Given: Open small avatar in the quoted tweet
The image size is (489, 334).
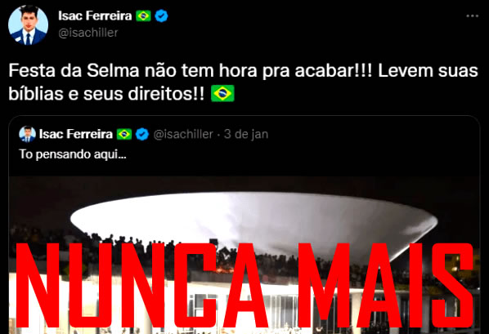Looking at the screenshot, I should pyautogui.click(x=28, y=134).
